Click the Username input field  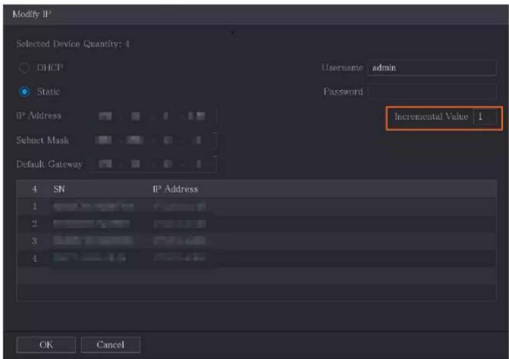pyautogui.click(x=432, y=68)
